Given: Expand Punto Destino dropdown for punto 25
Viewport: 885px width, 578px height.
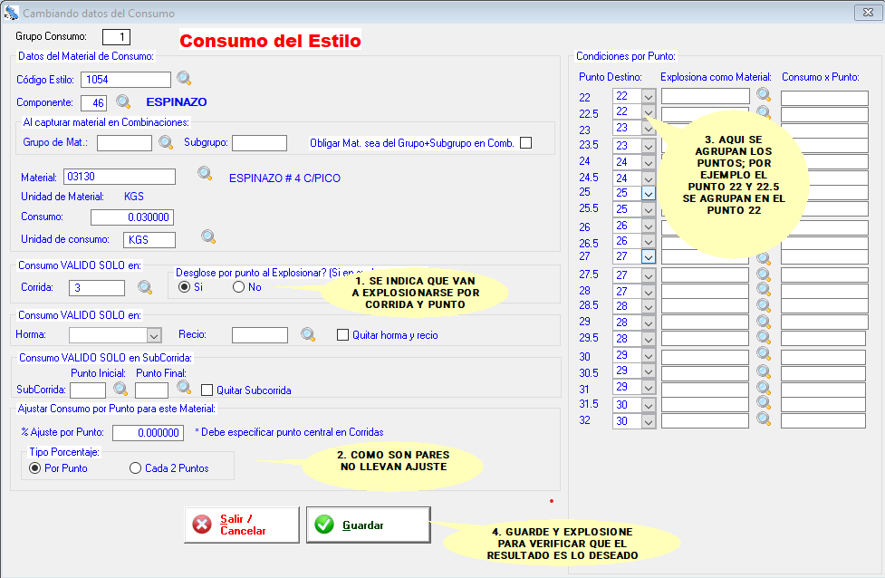Looking at the screenshot, I should coord(649,193).
